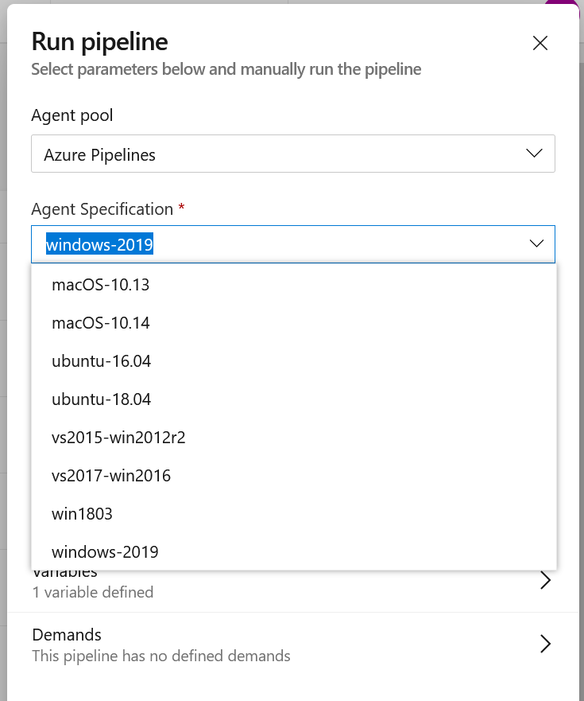Select windows-2019 from the dropdown options
This screenshot has height=701, width=584.
tap(104, 551)
